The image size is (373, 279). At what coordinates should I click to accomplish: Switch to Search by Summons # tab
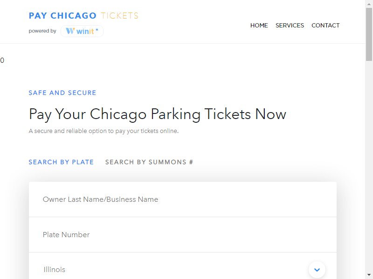click(x=149, y=162)
